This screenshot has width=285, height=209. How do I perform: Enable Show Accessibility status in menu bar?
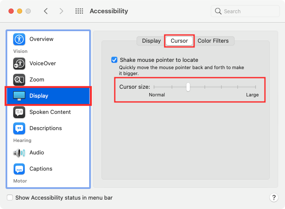tap(10, 197)
